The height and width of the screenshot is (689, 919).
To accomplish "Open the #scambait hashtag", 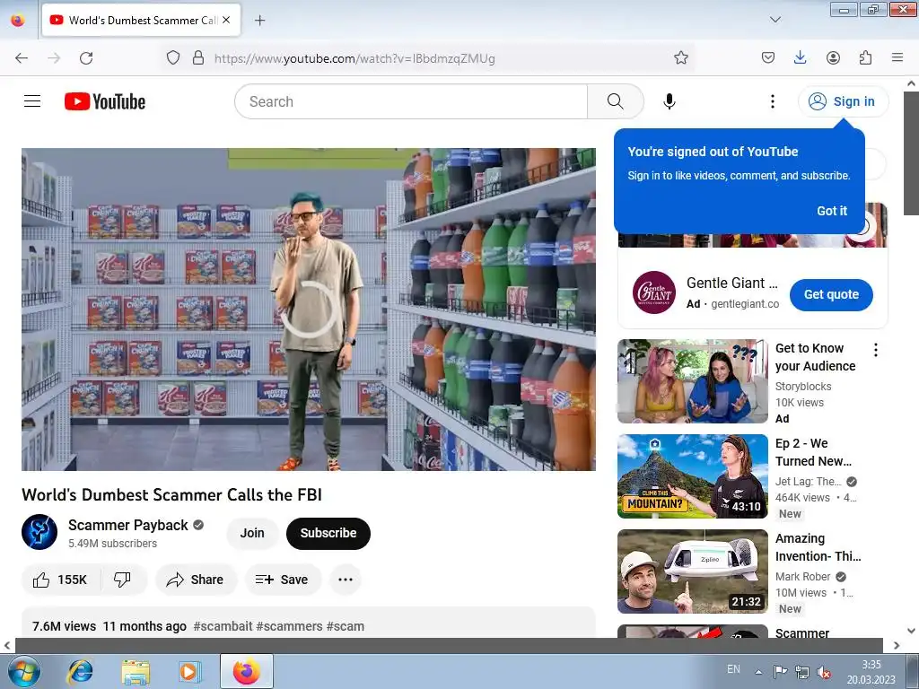I will (223, 626).
